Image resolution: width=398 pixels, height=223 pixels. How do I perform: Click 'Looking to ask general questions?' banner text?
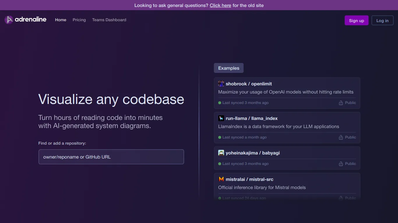point(171,5)
